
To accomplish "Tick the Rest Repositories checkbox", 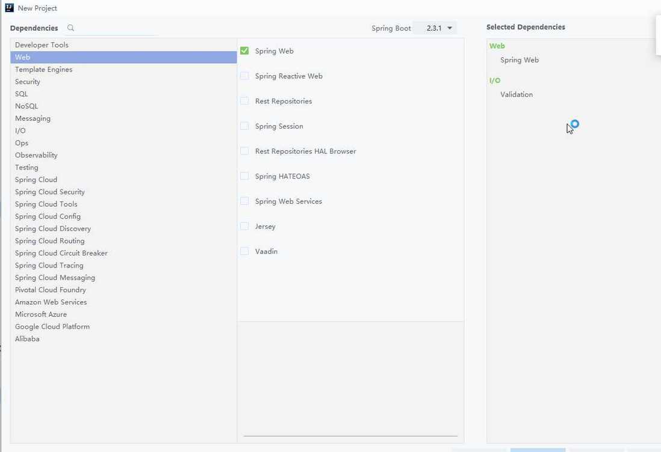I will [x=244, y=101].
